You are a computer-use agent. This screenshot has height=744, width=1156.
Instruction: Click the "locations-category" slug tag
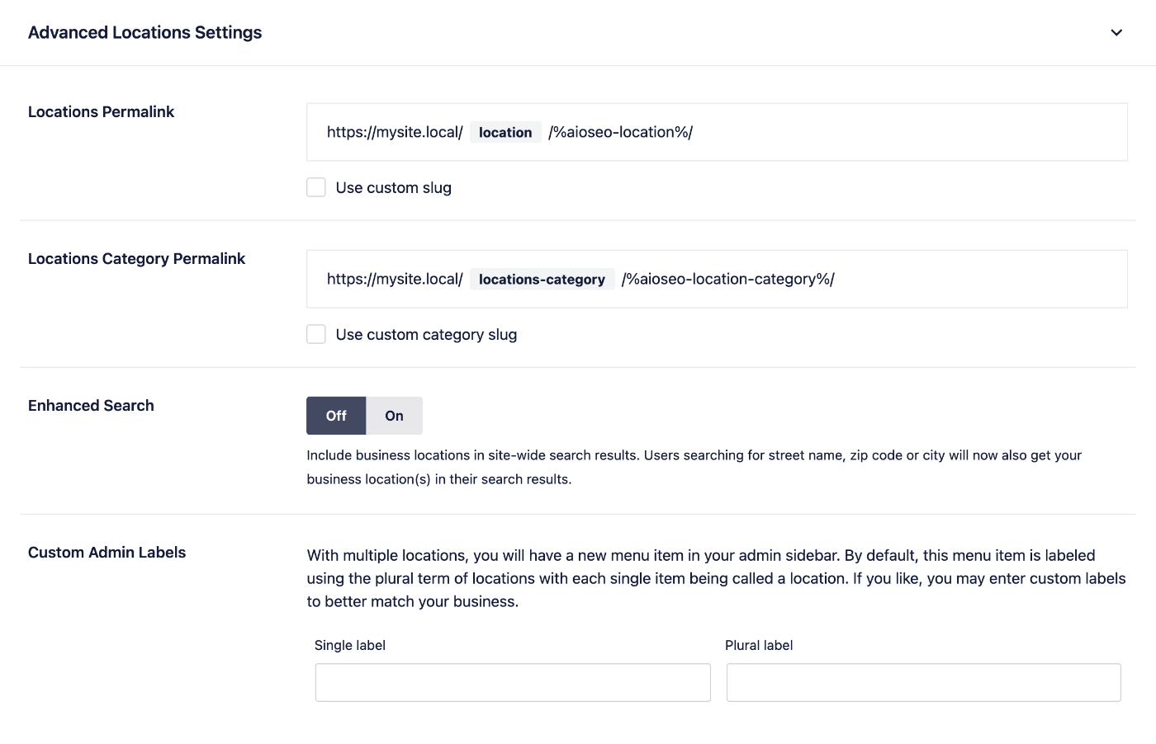pyautogui.click(x=542, y=280)
